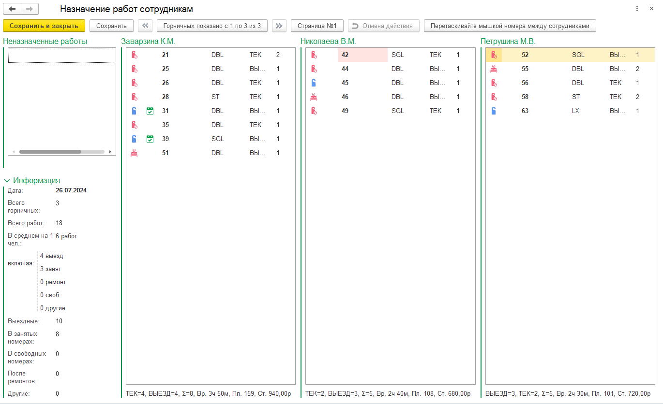Collapse the Информация section
The image size is (663, 404).
(7, 181)
